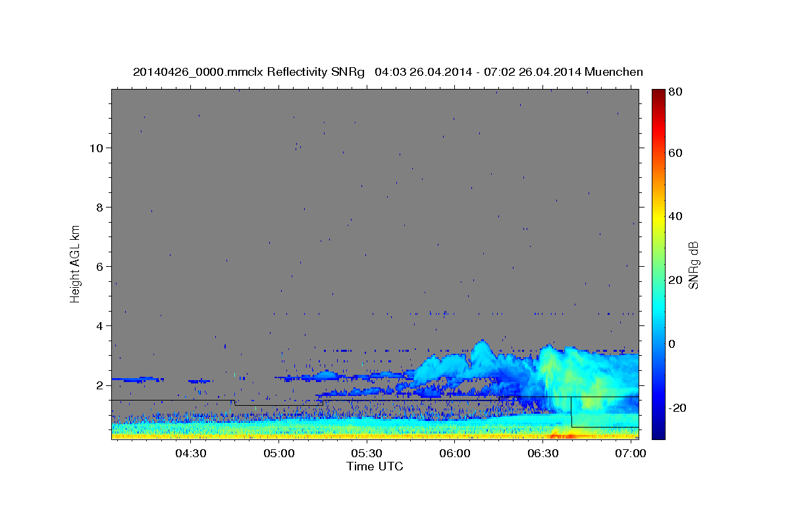
Task: Click the 06:00 time tick label
Action: [x=455, y=454]
